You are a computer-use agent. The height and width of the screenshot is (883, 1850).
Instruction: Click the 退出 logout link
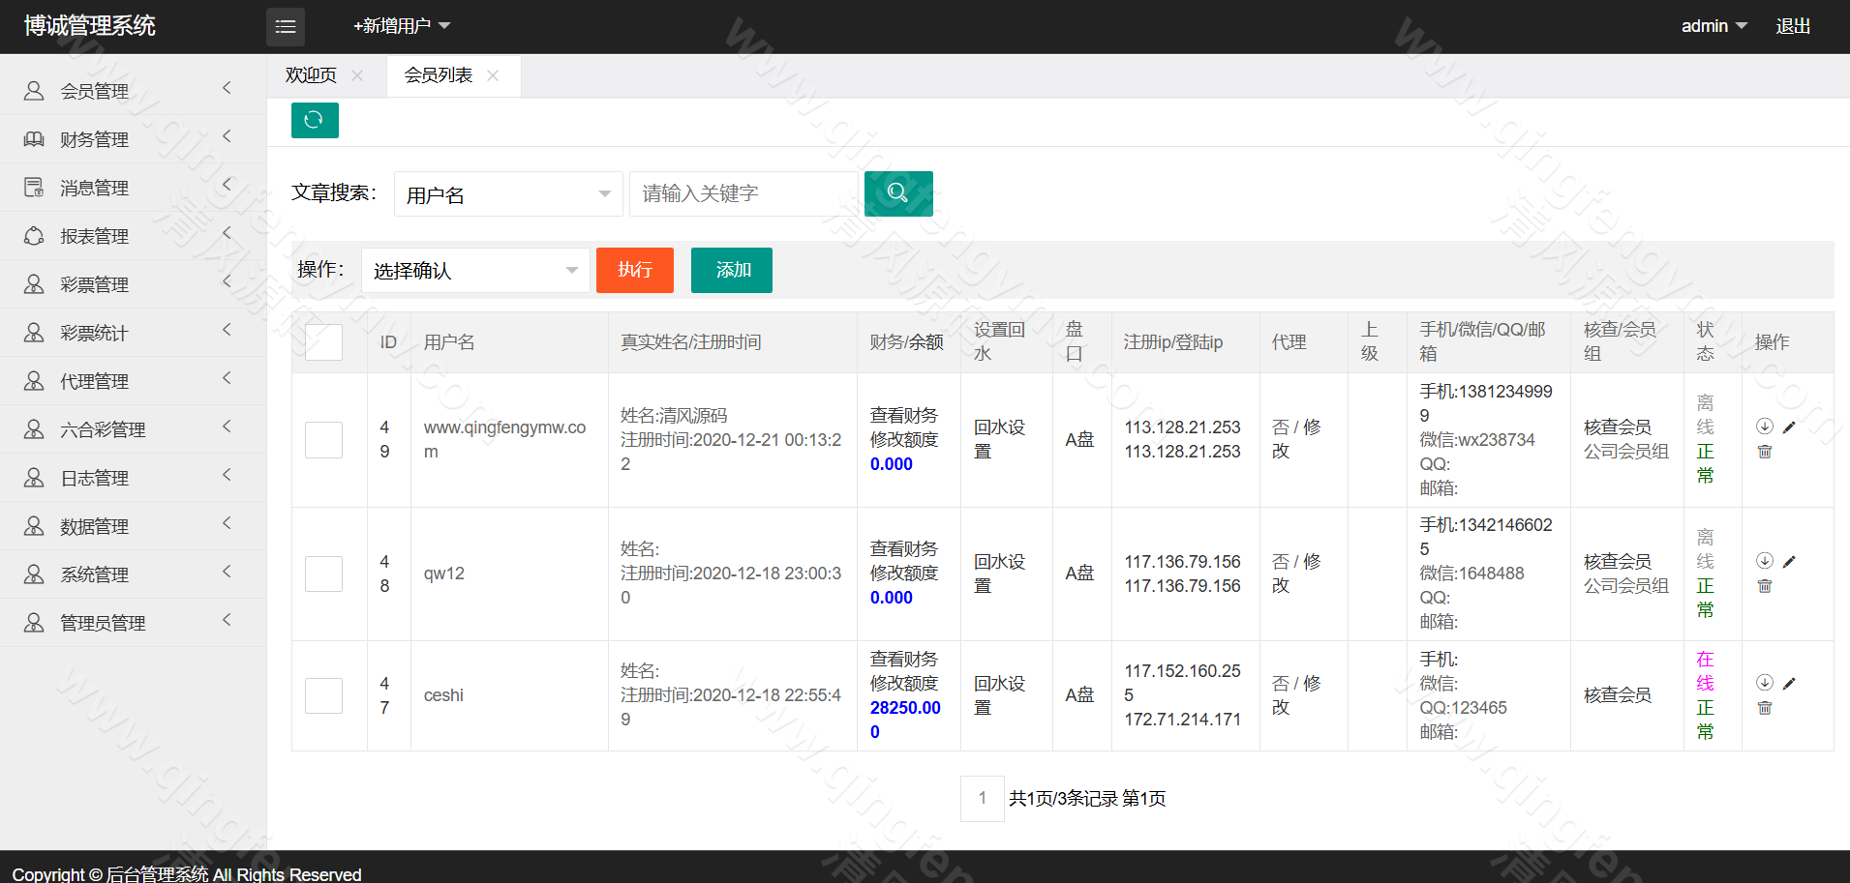[x=1793, y=26]
